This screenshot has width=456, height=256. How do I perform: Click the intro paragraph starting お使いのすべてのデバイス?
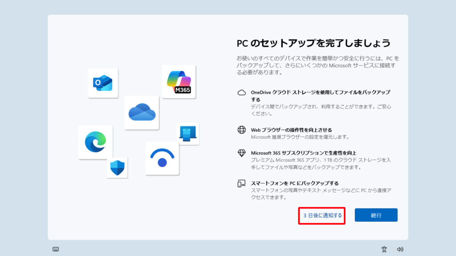tap(318, 65)
